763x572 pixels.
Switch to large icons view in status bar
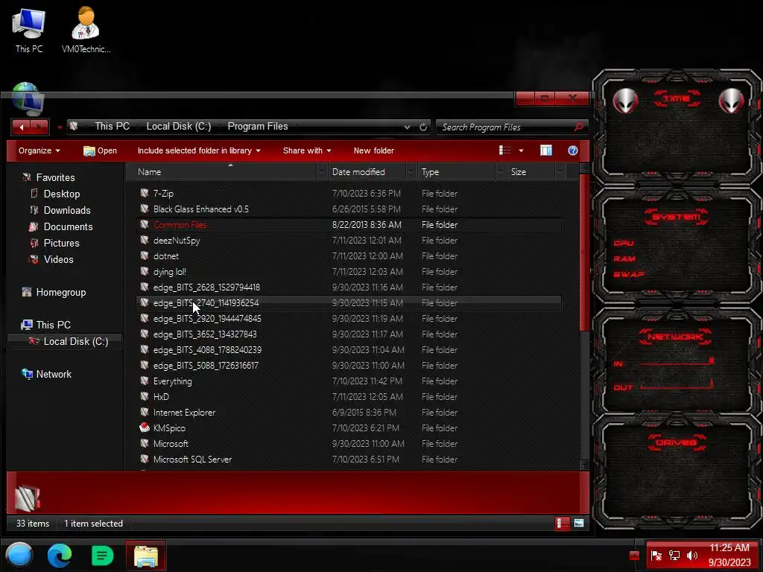578,524
